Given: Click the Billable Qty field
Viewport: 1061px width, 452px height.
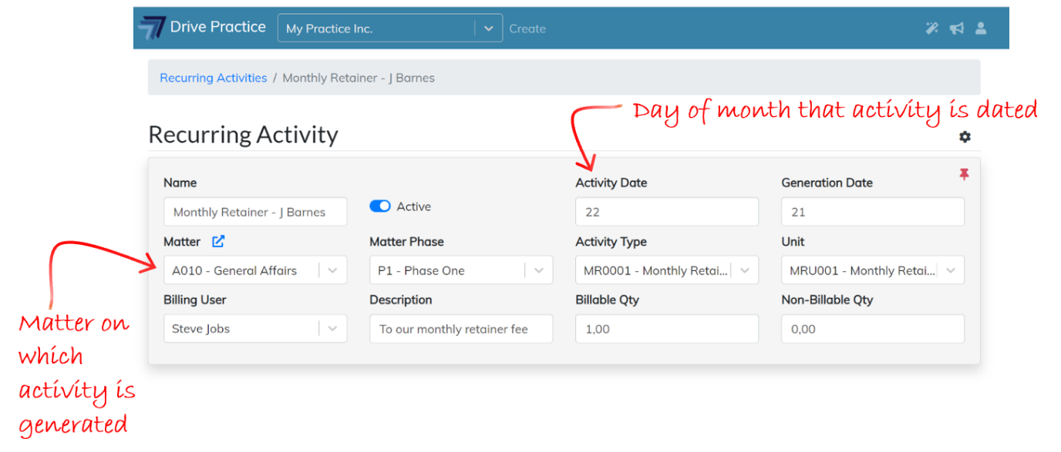Looking at the screenshot, I should [x=667, y=329].
